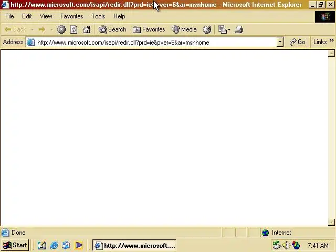Open the Start menu
Image resolution: width=336 pixels, height=252 pixels.
coord(15,245)
